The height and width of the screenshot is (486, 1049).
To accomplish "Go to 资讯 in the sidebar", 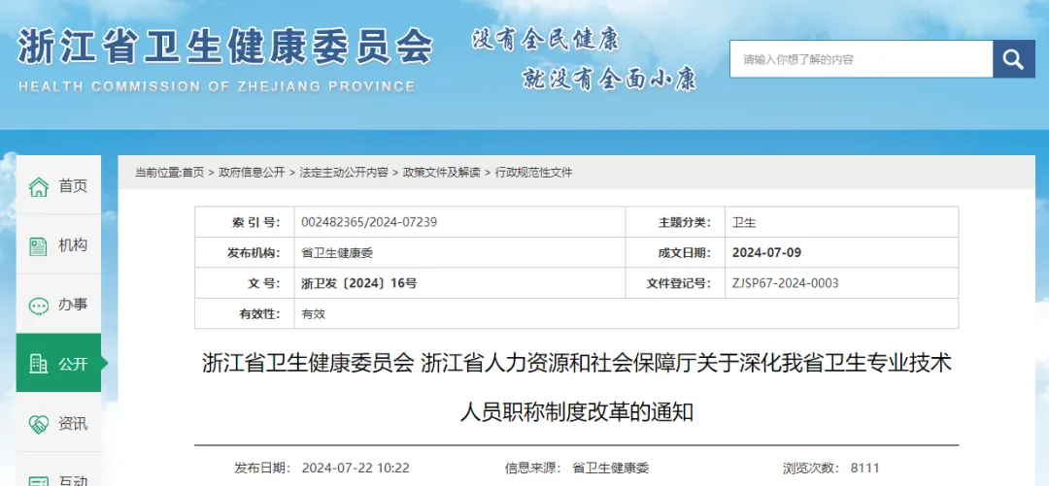I will [x=73, y=424].
